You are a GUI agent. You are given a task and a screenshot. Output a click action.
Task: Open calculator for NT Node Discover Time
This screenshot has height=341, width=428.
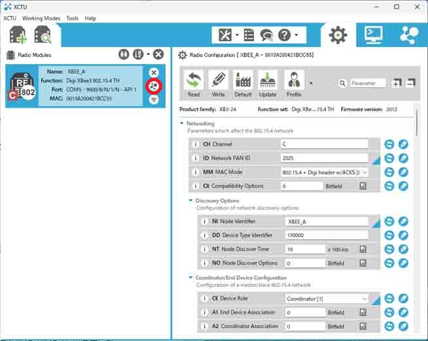363,249
